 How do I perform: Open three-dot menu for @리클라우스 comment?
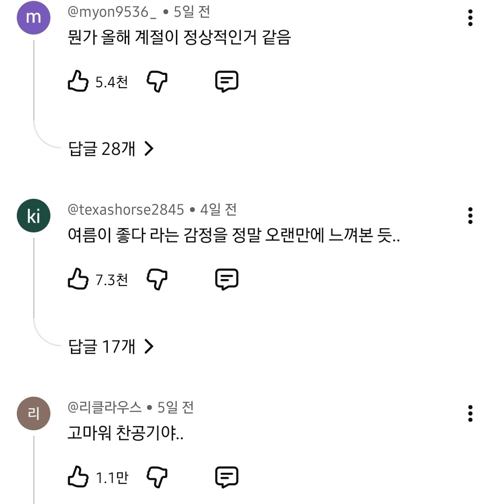tap(470, 413)
